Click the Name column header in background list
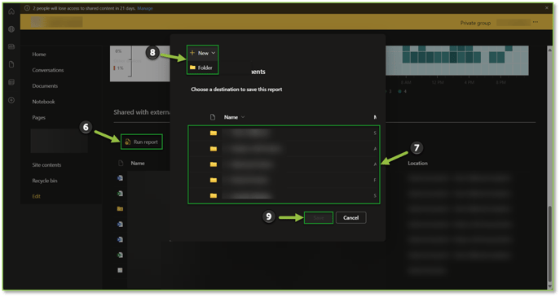This screenshot has height=297, width=560. pyautogui.click(x=138, y=164)
